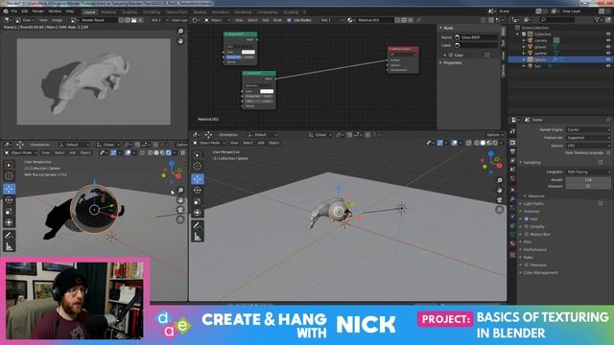614x345 pixels.
Task: Click the zoom magnifier in the large viewport
Action: 499,180
